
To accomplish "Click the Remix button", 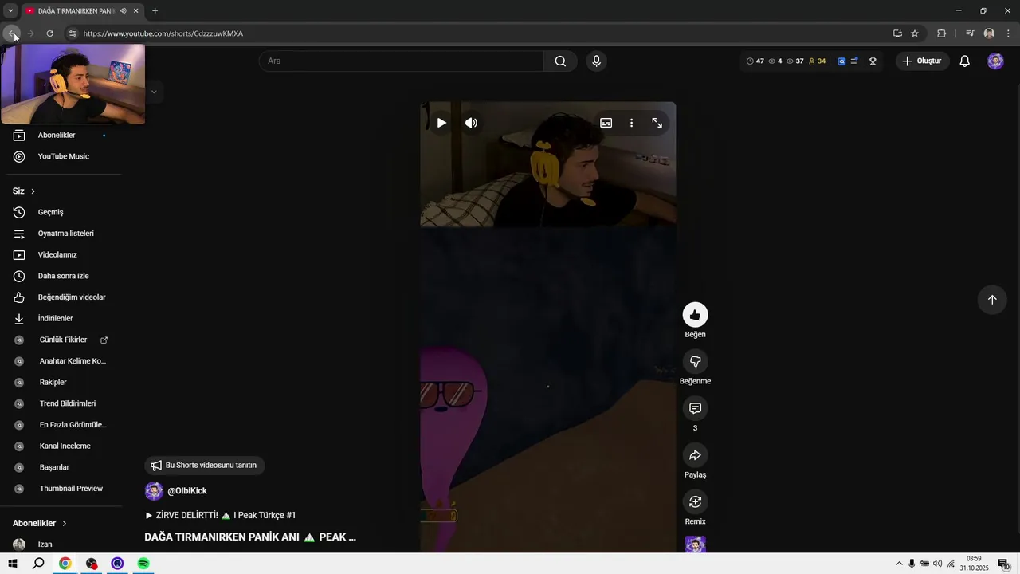I will tap(695, 501).
